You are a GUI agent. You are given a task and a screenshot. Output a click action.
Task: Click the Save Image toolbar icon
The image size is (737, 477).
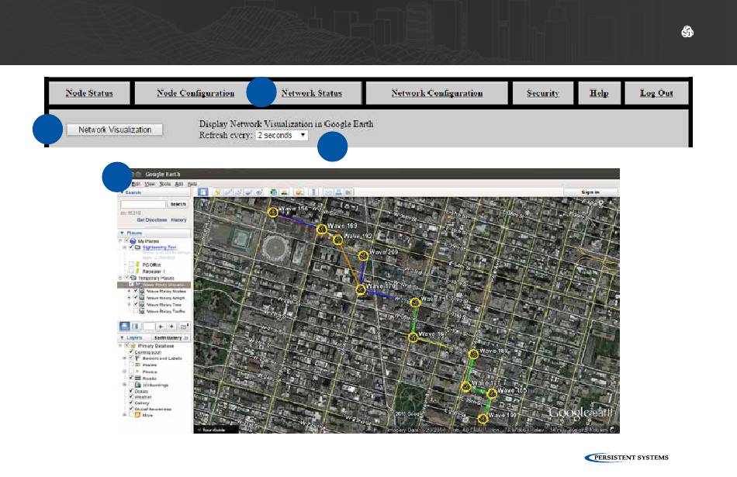tap(348, 192)
